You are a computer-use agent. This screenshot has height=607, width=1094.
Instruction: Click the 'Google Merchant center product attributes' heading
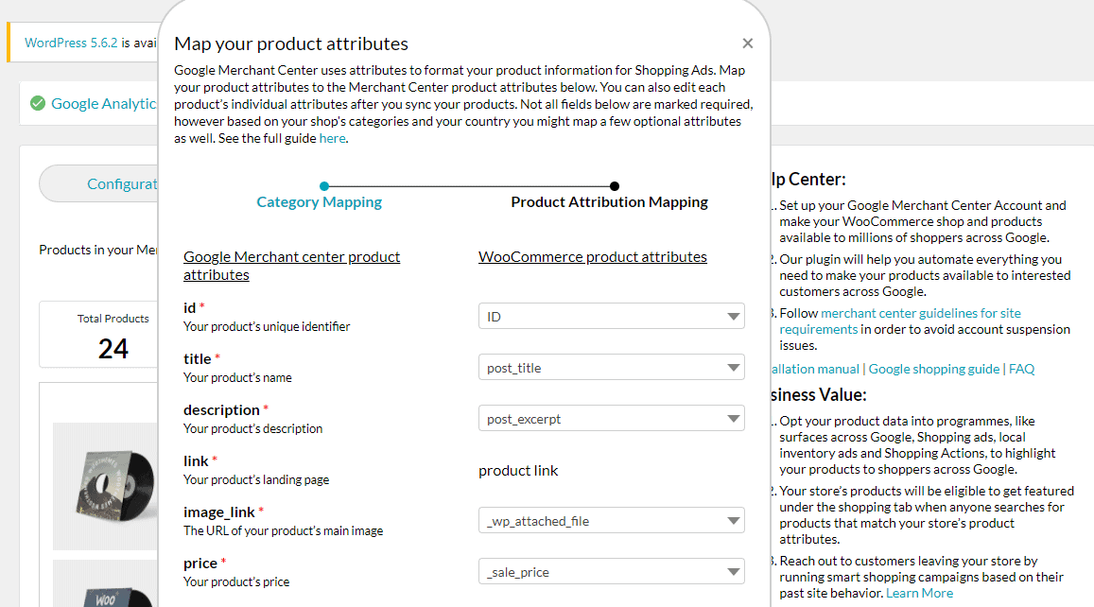point(291,266)
